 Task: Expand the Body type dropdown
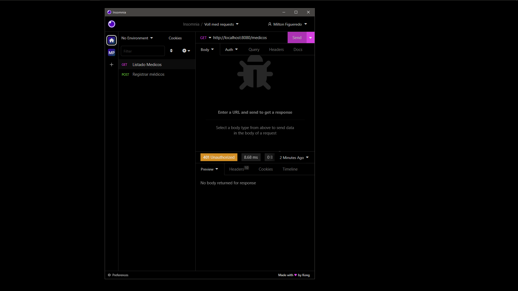pos(207,50)
